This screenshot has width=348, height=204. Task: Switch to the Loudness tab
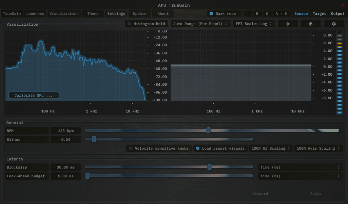[35, 14]
